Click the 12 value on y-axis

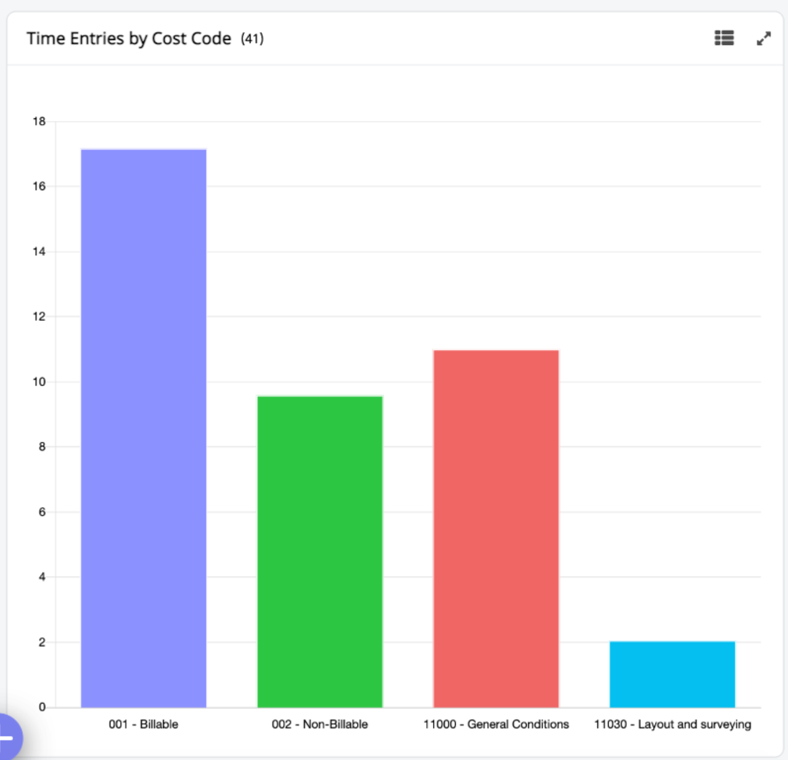tap(39, 316)
